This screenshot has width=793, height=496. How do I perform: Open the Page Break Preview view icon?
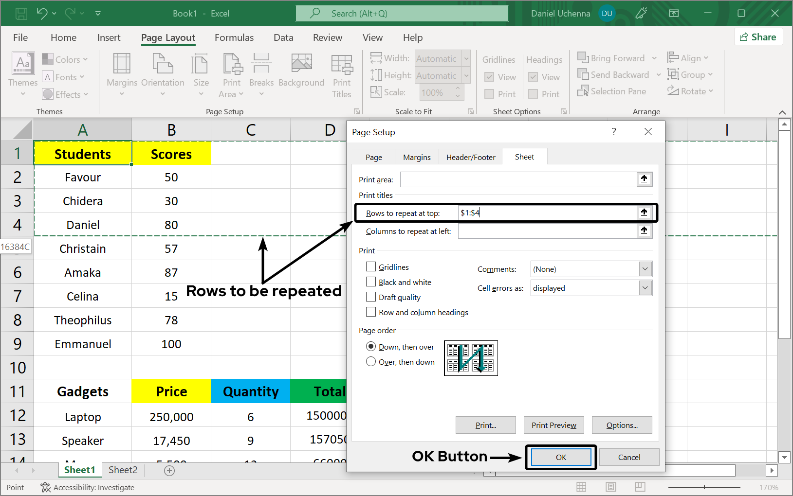point(640,487)
